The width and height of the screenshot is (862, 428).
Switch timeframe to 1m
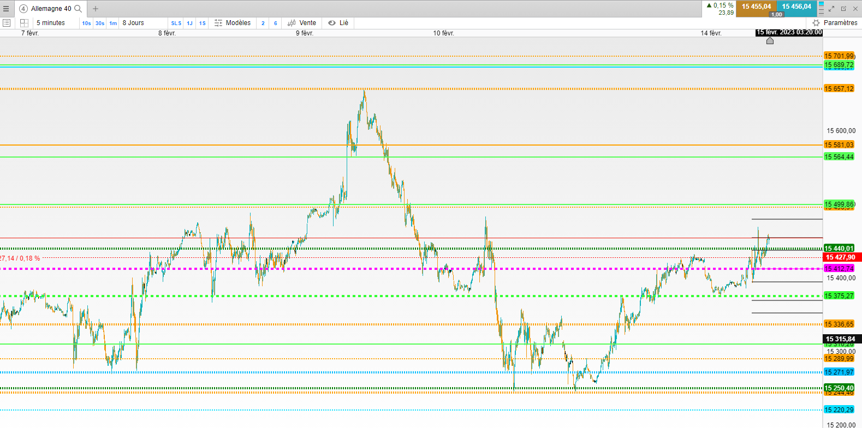pyautogui.click(x=113, y=23)
